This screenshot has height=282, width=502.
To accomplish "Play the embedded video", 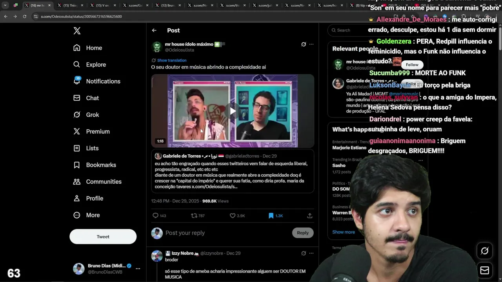I will click(x=233, y=111).
